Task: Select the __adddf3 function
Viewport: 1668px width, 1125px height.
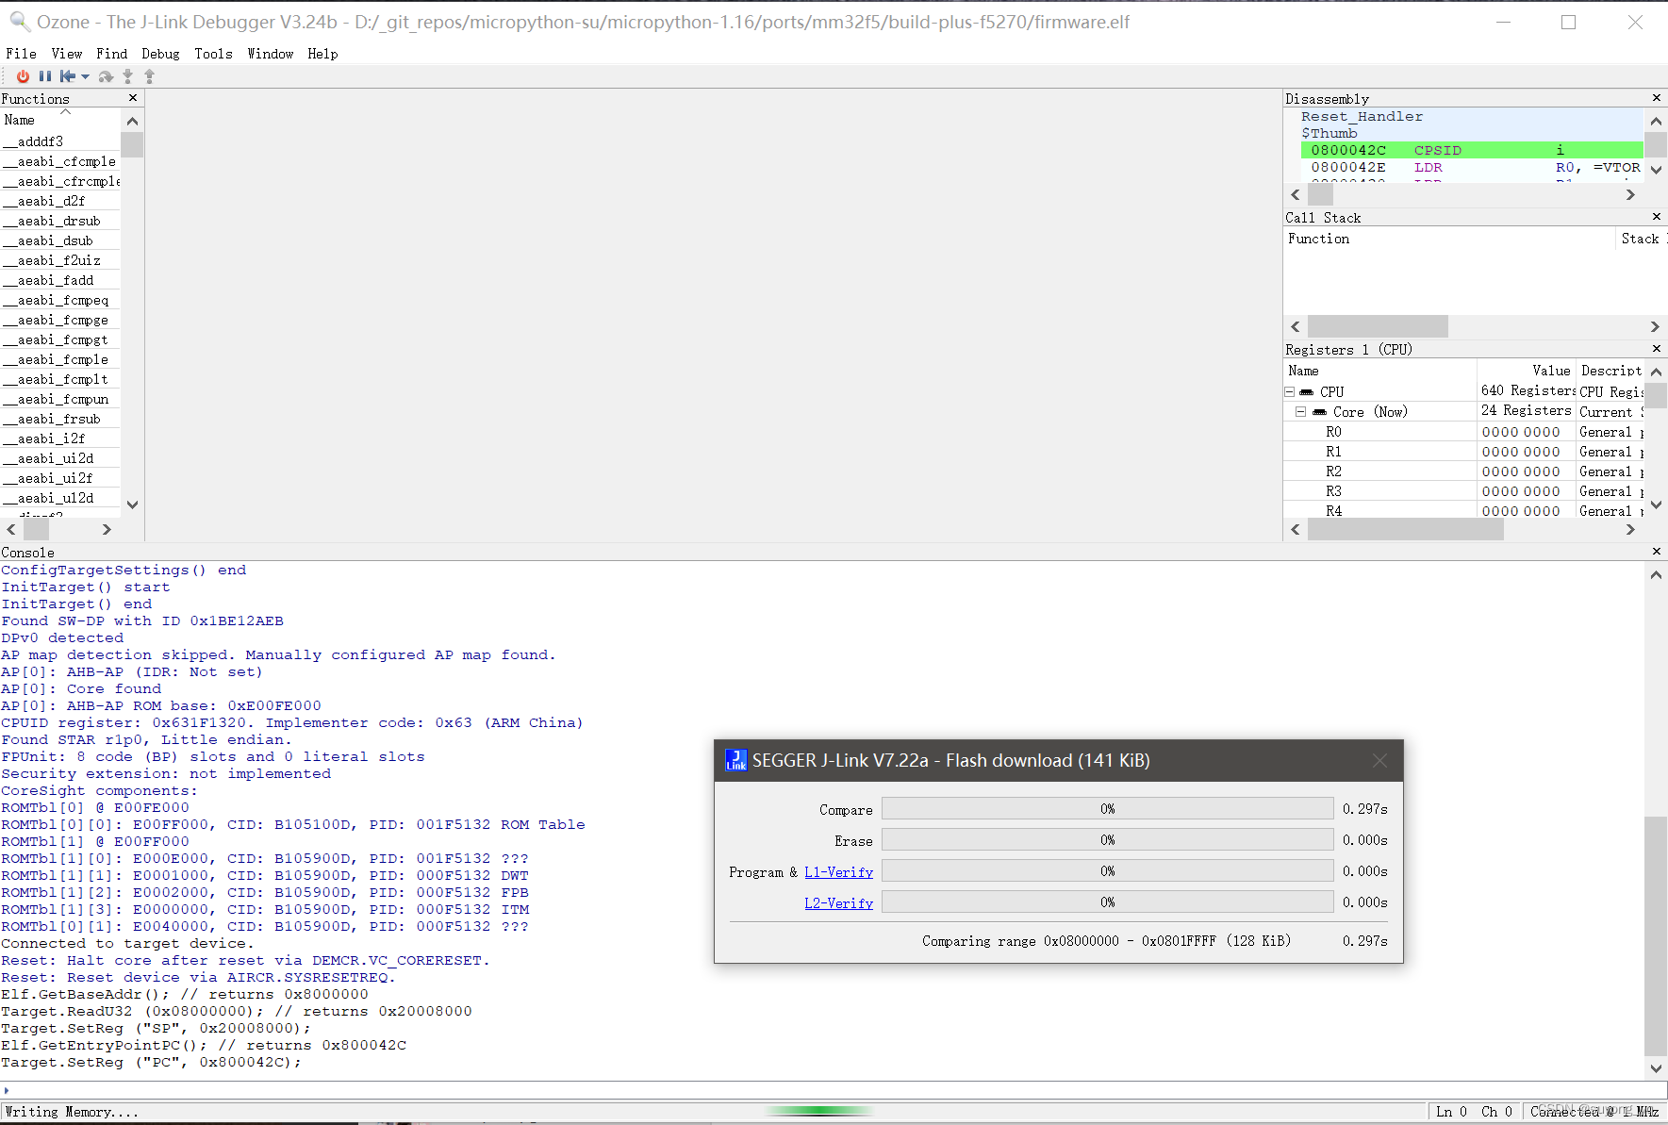Action: (60, 141)
